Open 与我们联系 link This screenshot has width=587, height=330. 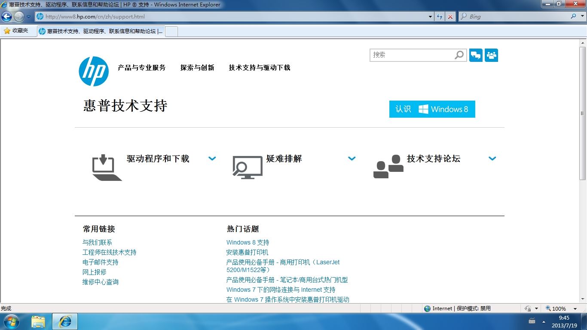97,242
